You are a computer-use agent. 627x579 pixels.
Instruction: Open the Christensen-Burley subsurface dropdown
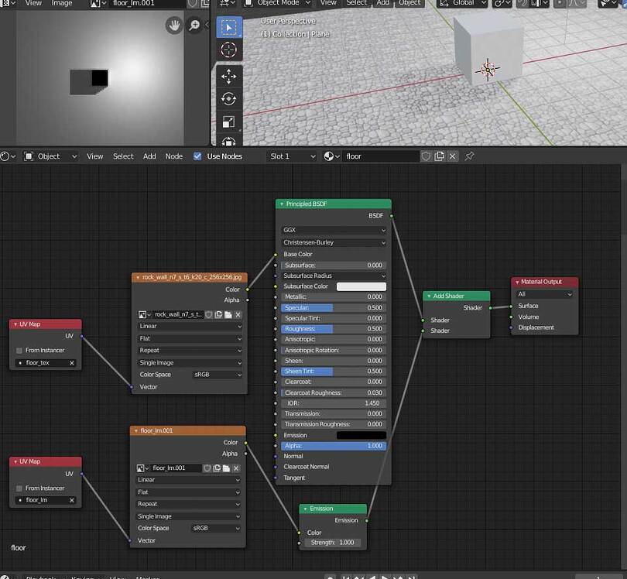click(334, 242)
